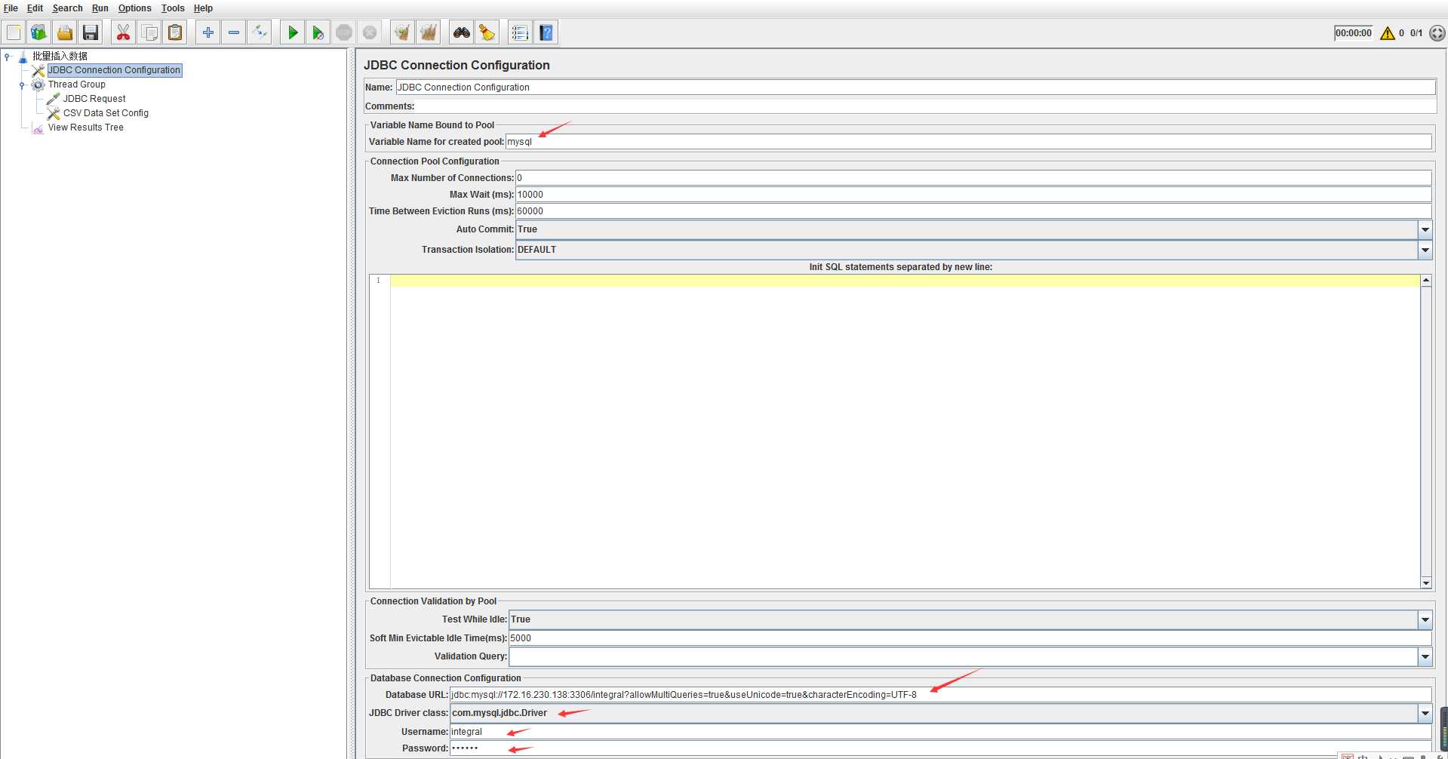Click the Name input field
This screenshot has width=1448, height=759.
[x=915, y=88]
